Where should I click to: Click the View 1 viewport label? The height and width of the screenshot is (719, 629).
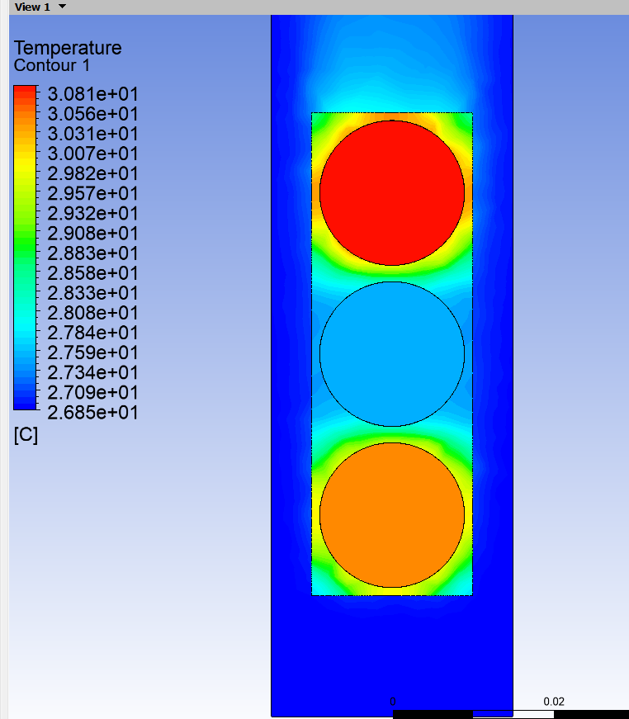(32, 7)
